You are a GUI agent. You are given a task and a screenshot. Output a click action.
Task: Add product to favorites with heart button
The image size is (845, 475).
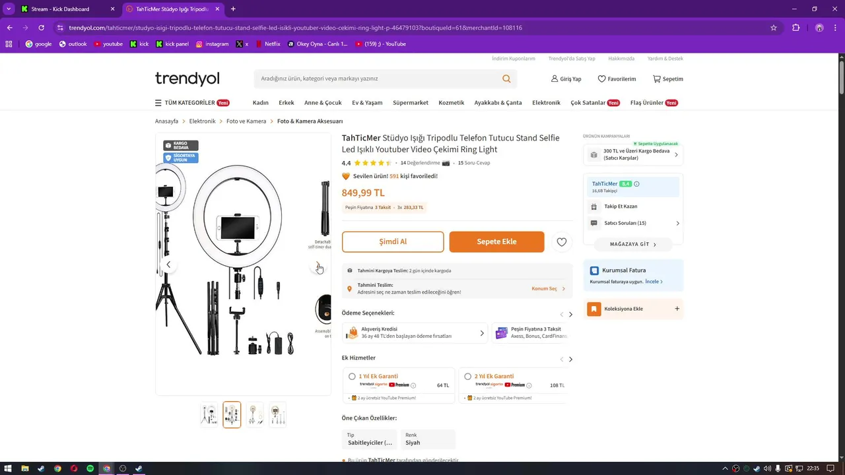click(561, 242)
